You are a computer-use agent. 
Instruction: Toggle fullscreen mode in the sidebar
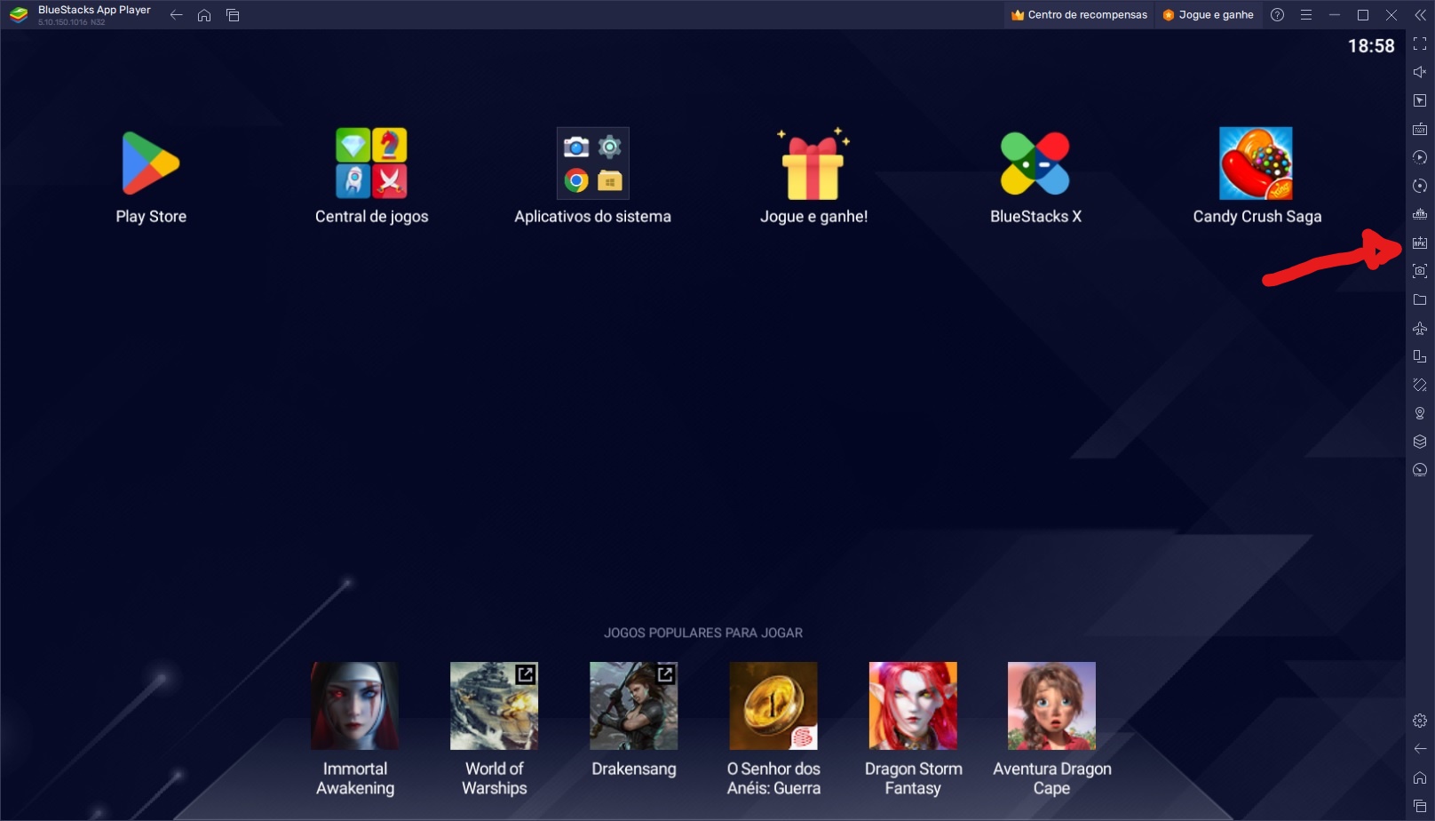pyautogui.click(x=1420, y=44)
